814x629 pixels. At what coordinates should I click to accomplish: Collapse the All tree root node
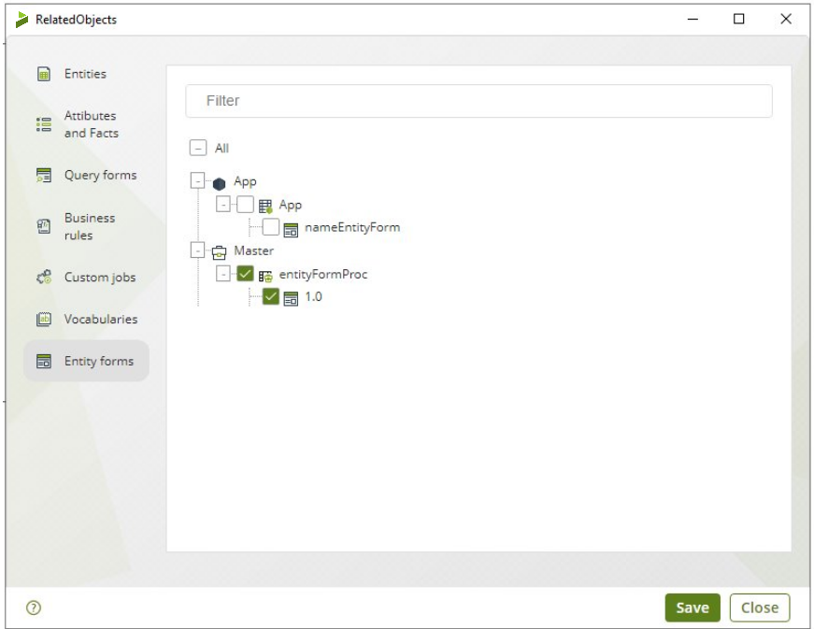[x=197, y=148]
